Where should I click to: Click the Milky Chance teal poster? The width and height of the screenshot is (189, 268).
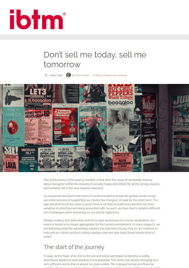pyautogui.click(x=14, y=126)
